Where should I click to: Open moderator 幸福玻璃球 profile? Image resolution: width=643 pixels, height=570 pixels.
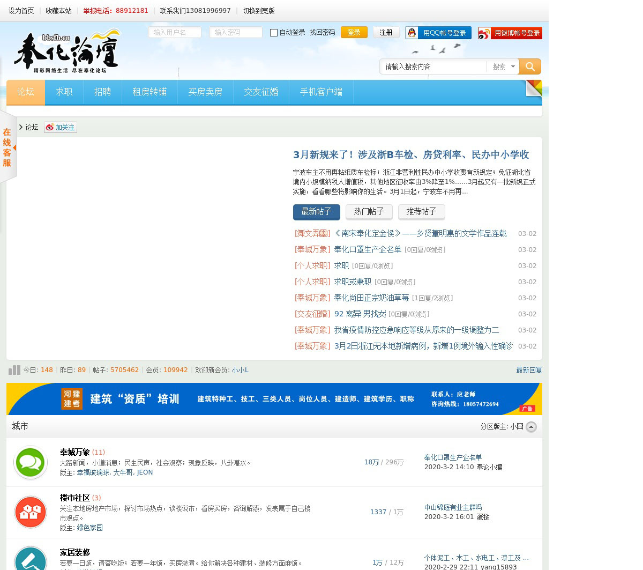[x=93, y=472]
